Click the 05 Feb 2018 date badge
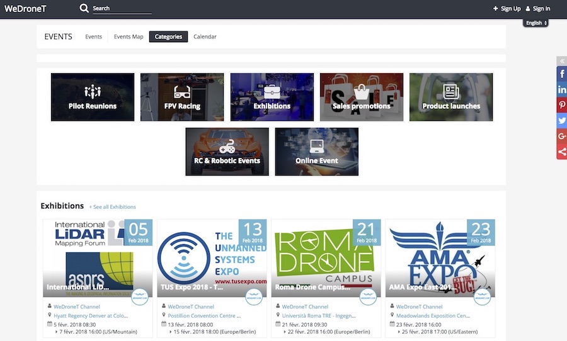567x341 pixels. click(x=138, y=232)
